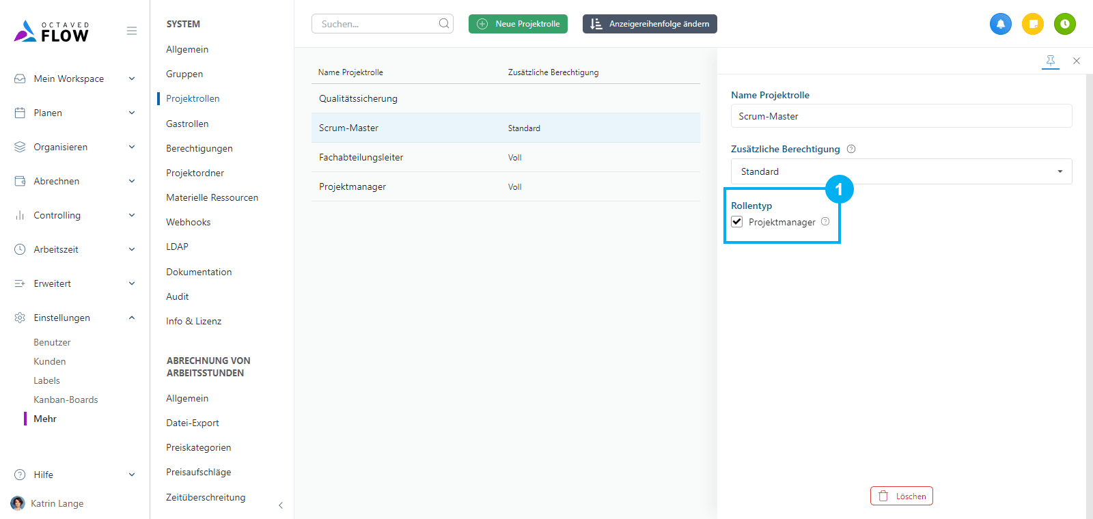Screen dimensions: 1093x519
Task: Click the search magnifier icon
Action: click(444, 24)
